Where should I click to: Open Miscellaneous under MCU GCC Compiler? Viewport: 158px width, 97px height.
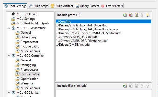30,88
